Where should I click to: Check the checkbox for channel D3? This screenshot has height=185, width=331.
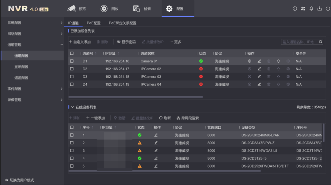tap(72, 77)
